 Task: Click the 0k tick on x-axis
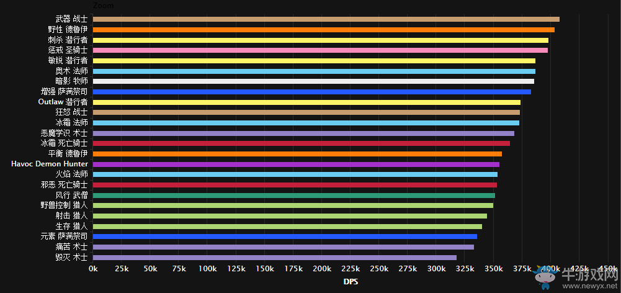tap(93, 268)
